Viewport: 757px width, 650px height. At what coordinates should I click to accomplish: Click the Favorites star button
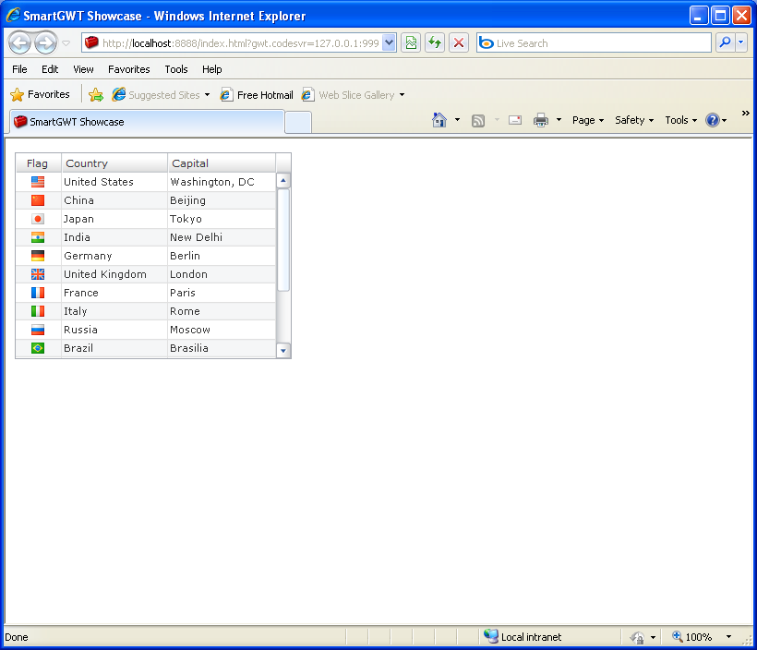pos(40,95)
